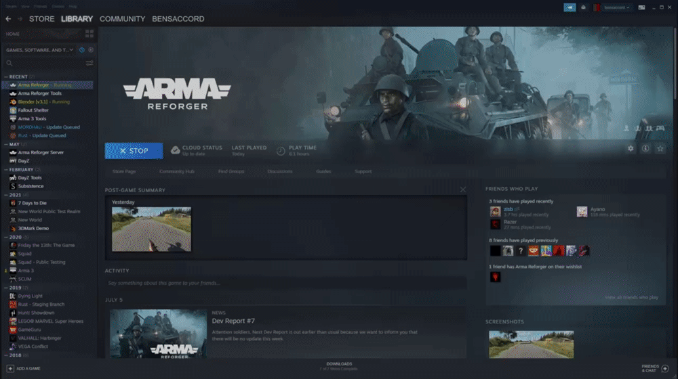Screen dimensions: 678x379
Task: Switch to the STORE tab
Action: tap(41, 19)
